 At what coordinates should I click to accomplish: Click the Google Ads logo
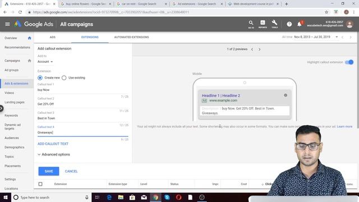pyautogui.click(x=34, y=24)
